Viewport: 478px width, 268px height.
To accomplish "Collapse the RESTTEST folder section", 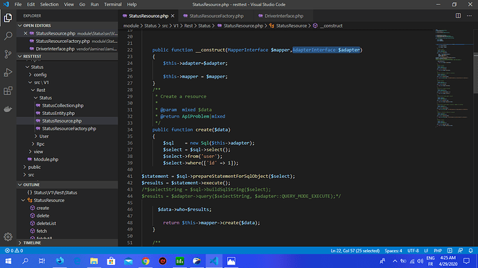I will point(67,56).
